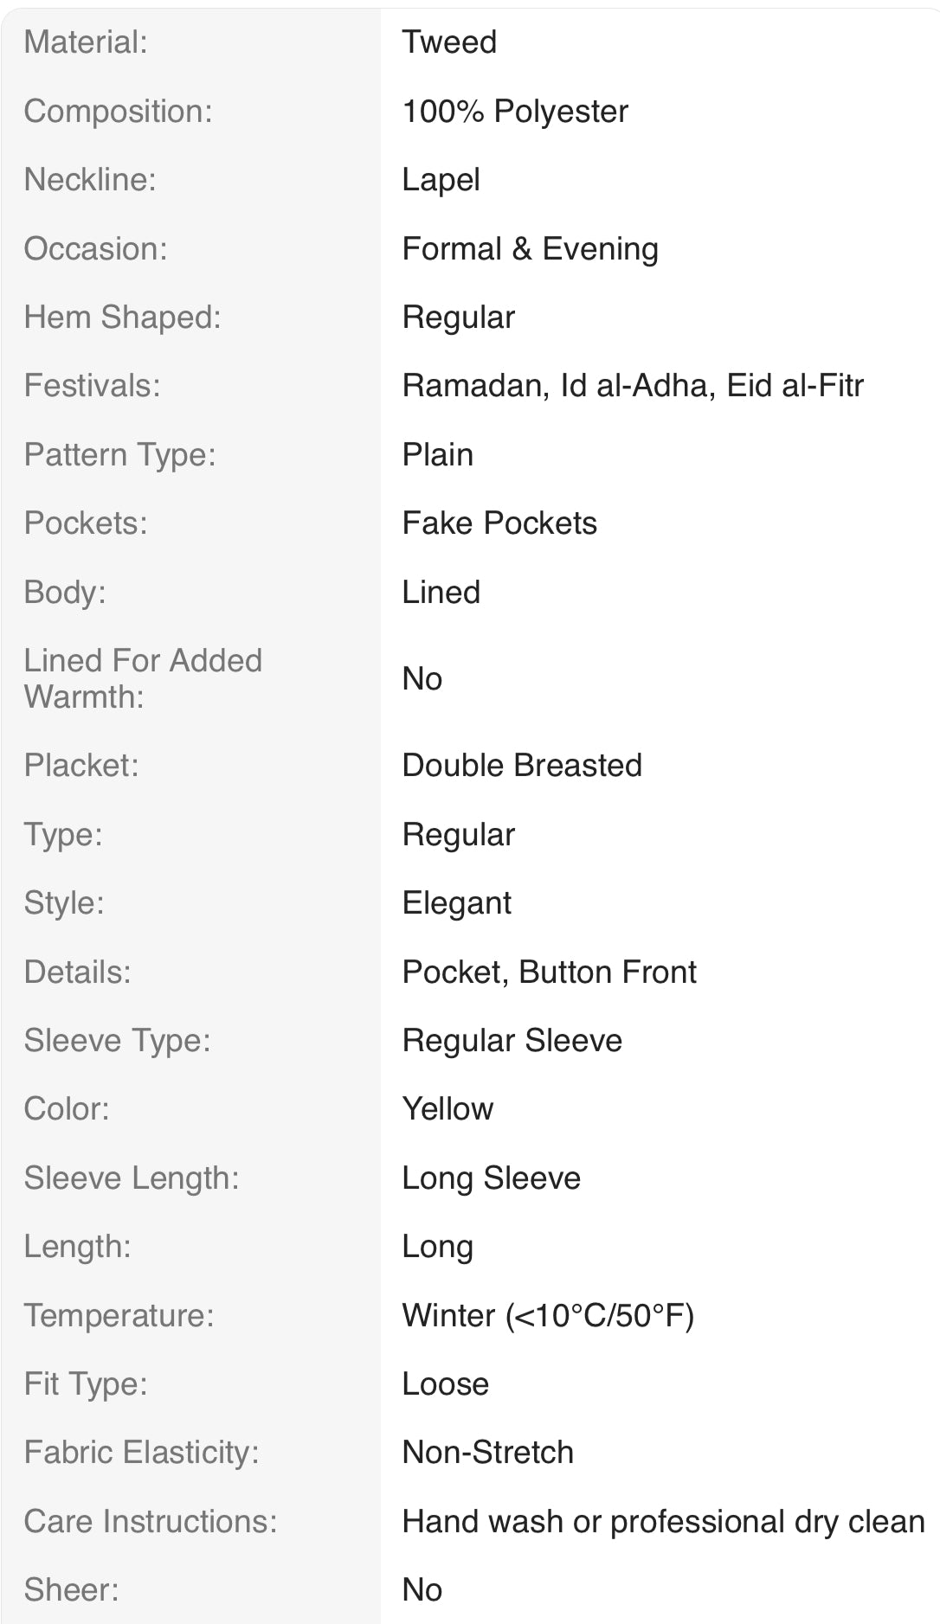Screen dimensions: 940x1624
Task: Click the Lined body value
Action: point(441,593)
